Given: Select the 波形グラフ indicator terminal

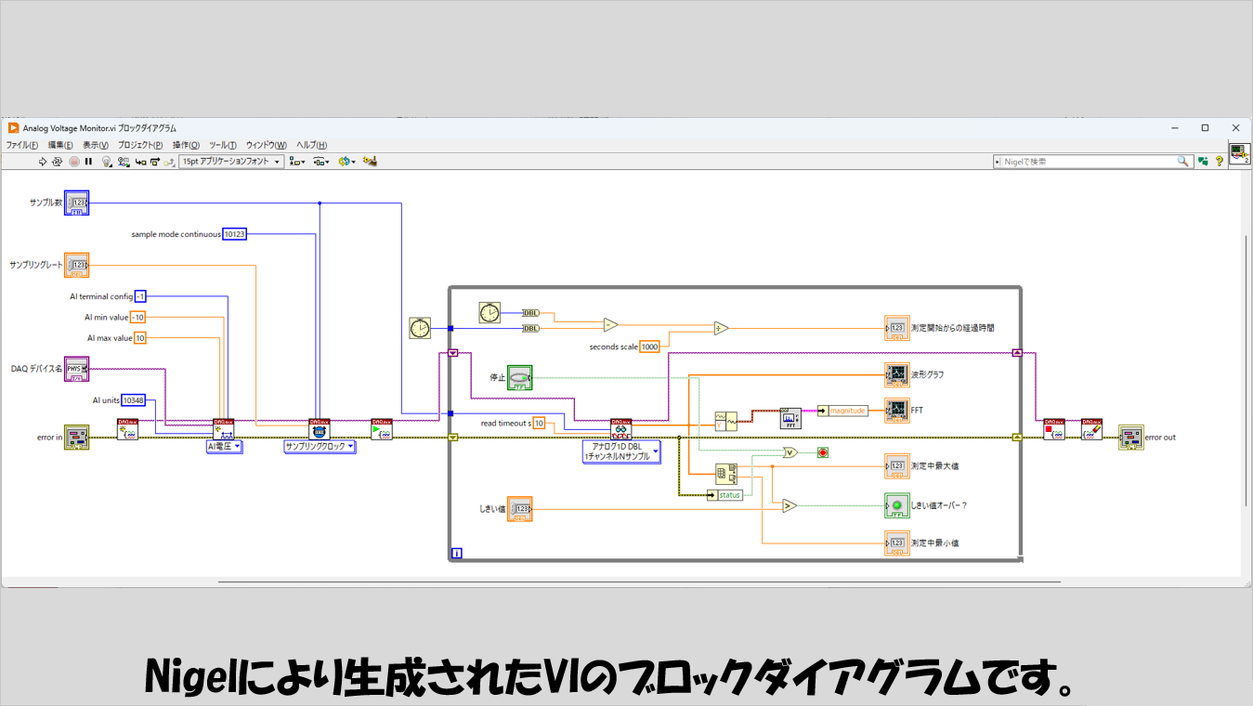Looking at the screenshot, I should (897, 375).
